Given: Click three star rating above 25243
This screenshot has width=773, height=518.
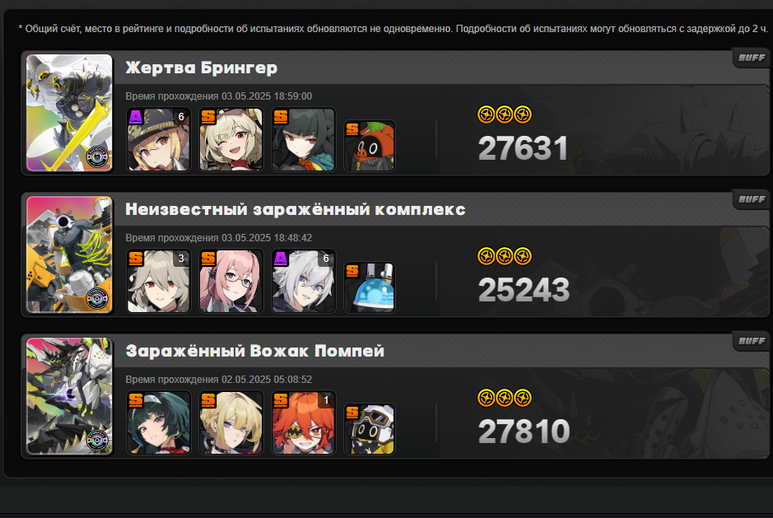Looking at the screenshot, I should [505, 257].
